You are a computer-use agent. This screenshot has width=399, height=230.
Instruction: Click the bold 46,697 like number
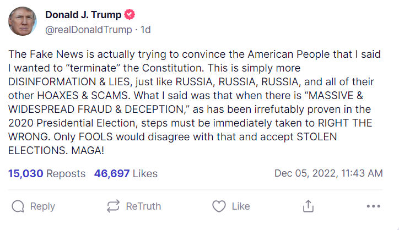click(x=112, y=174)
